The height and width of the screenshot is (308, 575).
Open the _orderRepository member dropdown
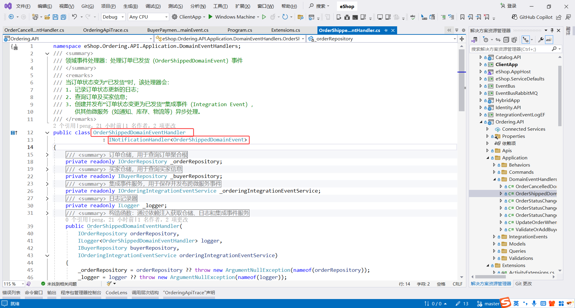[382, 39]
